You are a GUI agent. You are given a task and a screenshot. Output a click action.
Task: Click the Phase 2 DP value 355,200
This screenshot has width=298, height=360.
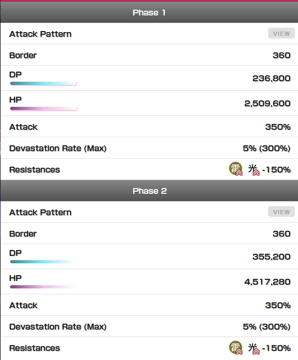coord(272,257)
